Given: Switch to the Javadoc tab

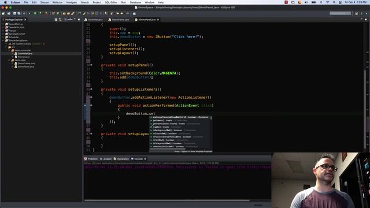Looking at the screenshot, I should pyautogui.click(x=106, y=159).
